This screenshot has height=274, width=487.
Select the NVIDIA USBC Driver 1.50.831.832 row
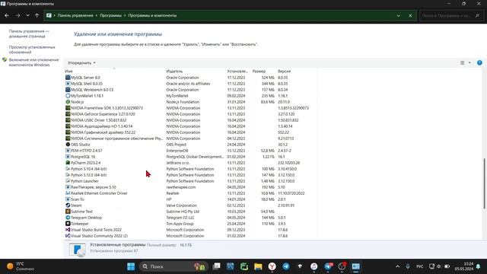(190, 120)
